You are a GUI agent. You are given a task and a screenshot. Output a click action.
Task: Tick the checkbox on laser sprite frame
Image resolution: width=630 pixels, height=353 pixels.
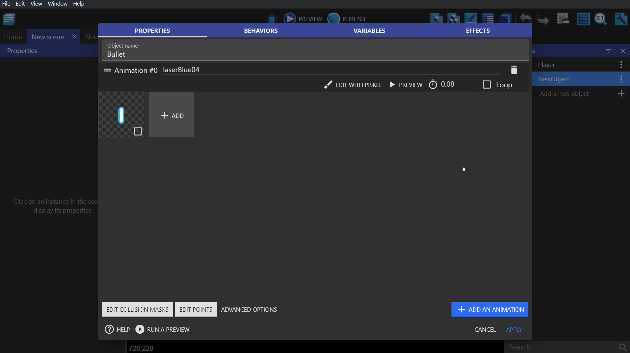pyautogui.click(x=138, y=132)
